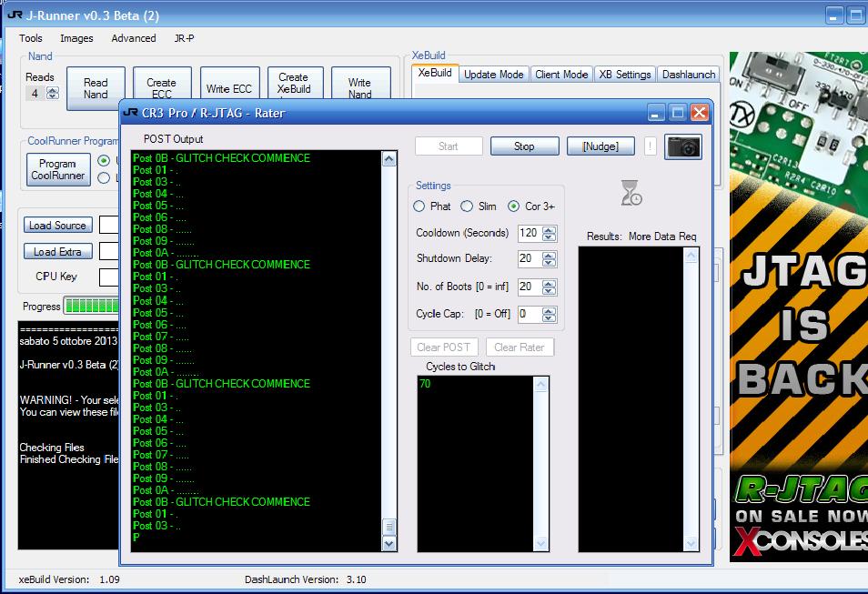Image resolution: width=868 pixels, height=594 pixels.
Task: Click the POST Output scrollbar thumb
Action: [389, 527]
